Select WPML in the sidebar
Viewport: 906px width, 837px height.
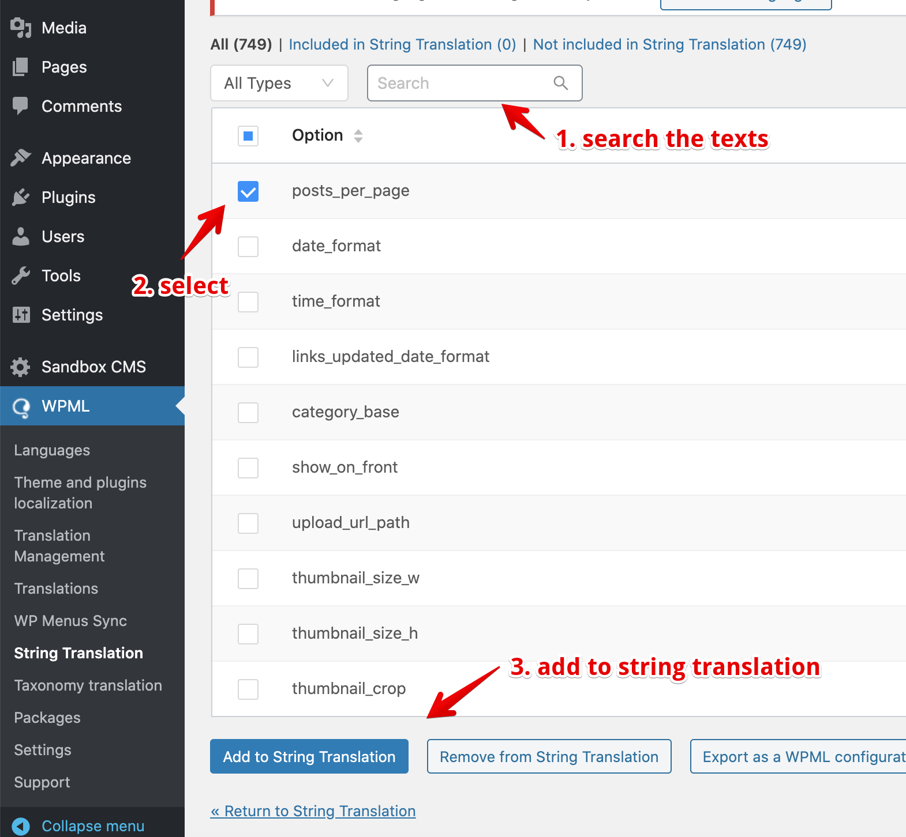click(x=92, y=406)
